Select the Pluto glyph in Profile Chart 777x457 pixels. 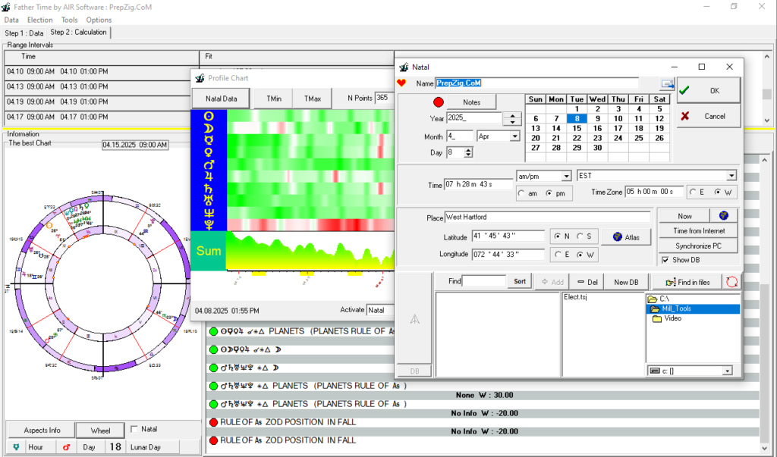(209, 225)
